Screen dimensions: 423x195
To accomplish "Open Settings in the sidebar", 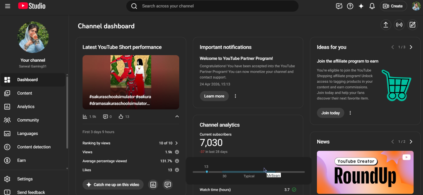I will click(33, 179).
